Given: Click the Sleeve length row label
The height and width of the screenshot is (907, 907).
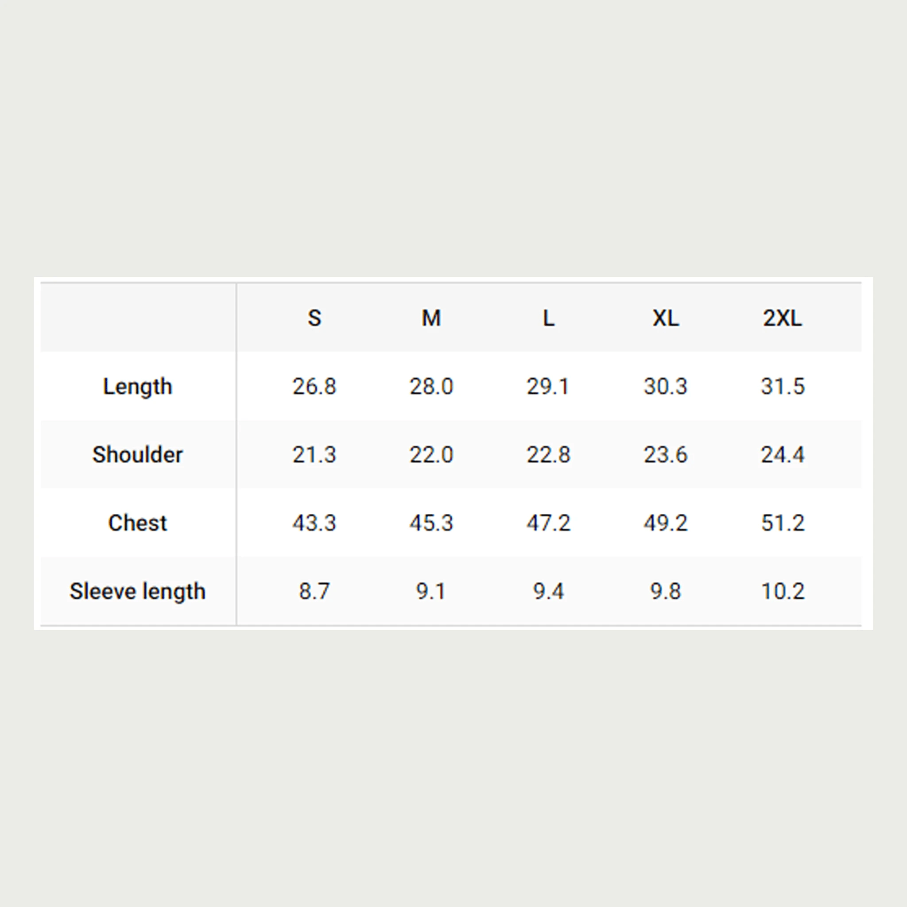Looking at the screenshot, I should pos(138,591).
